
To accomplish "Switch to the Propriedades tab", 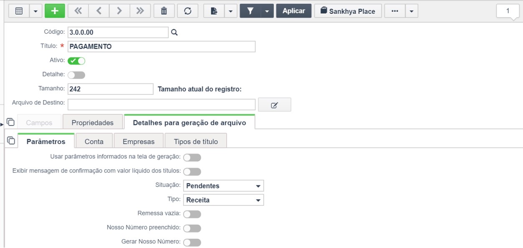I will click(93, 123).
